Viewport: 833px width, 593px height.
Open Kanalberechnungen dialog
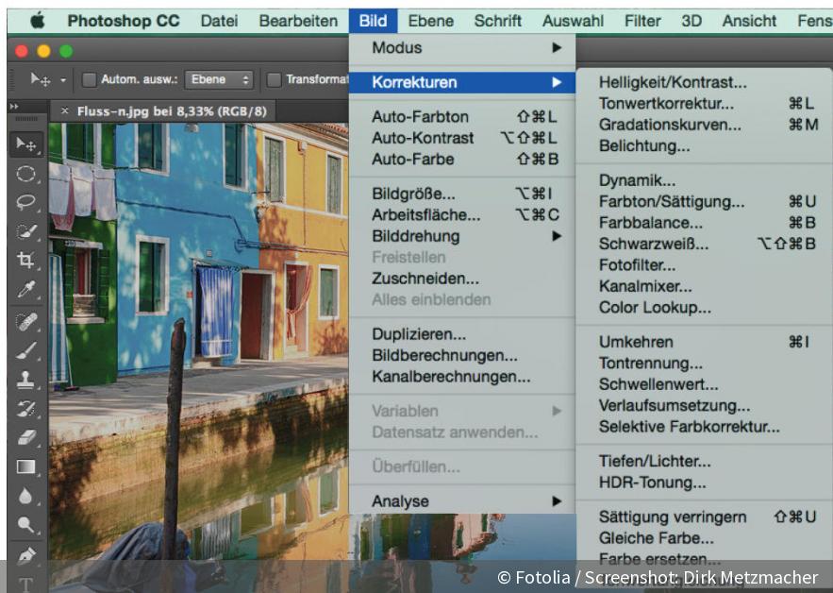[462, 377]
